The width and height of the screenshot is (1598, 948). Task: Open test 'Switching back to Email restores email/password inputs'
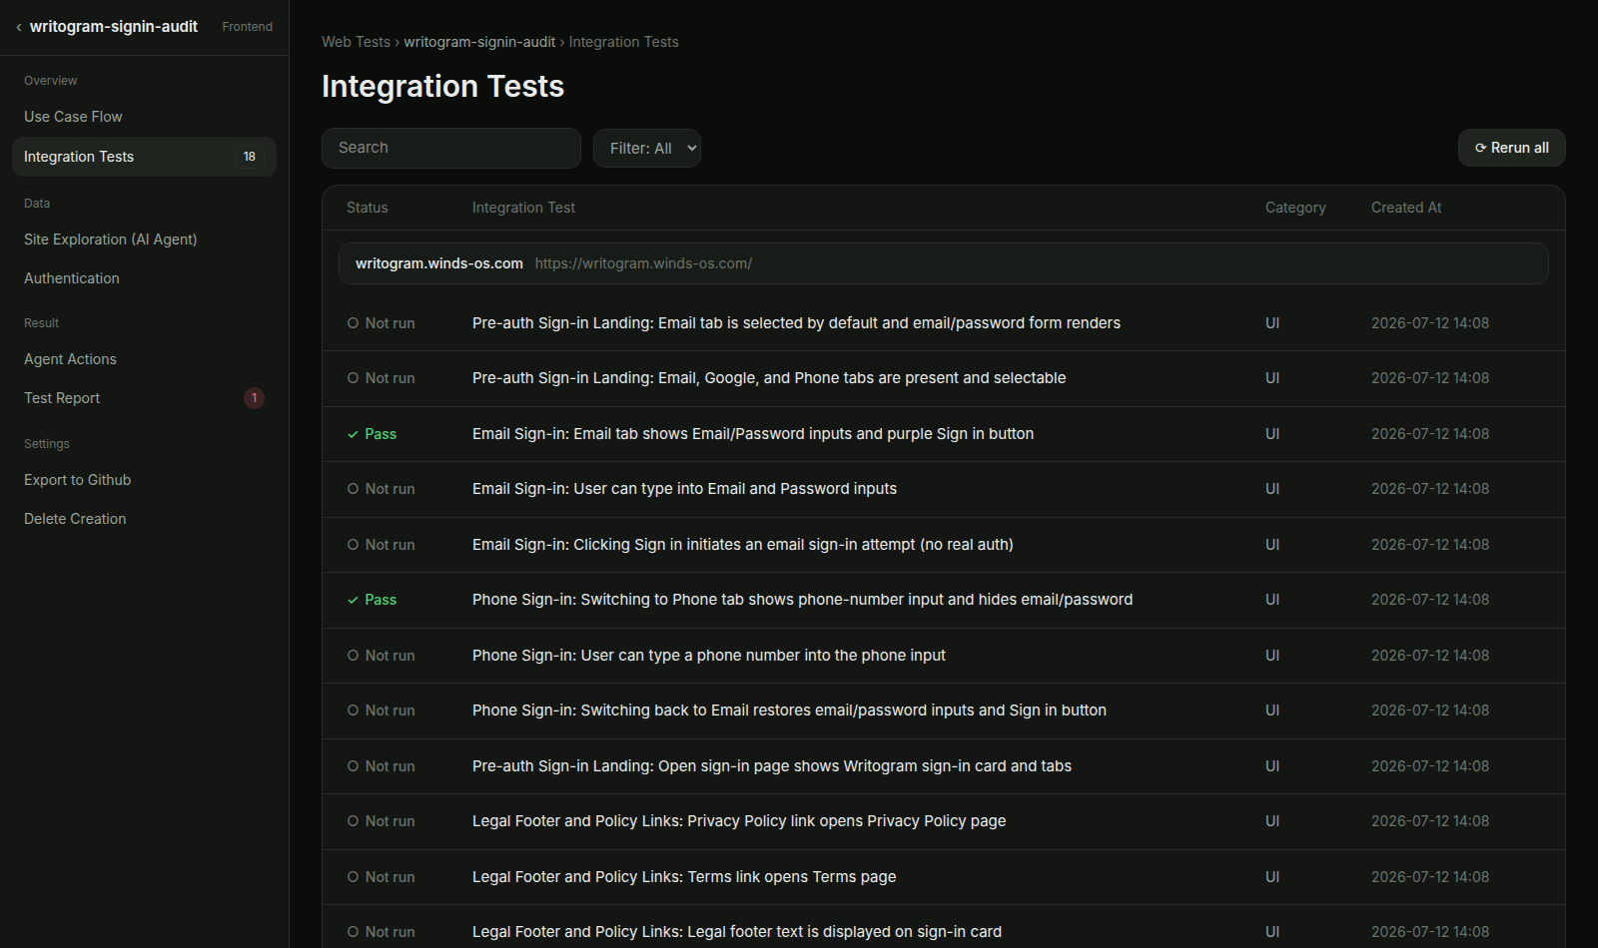(789, 711)
